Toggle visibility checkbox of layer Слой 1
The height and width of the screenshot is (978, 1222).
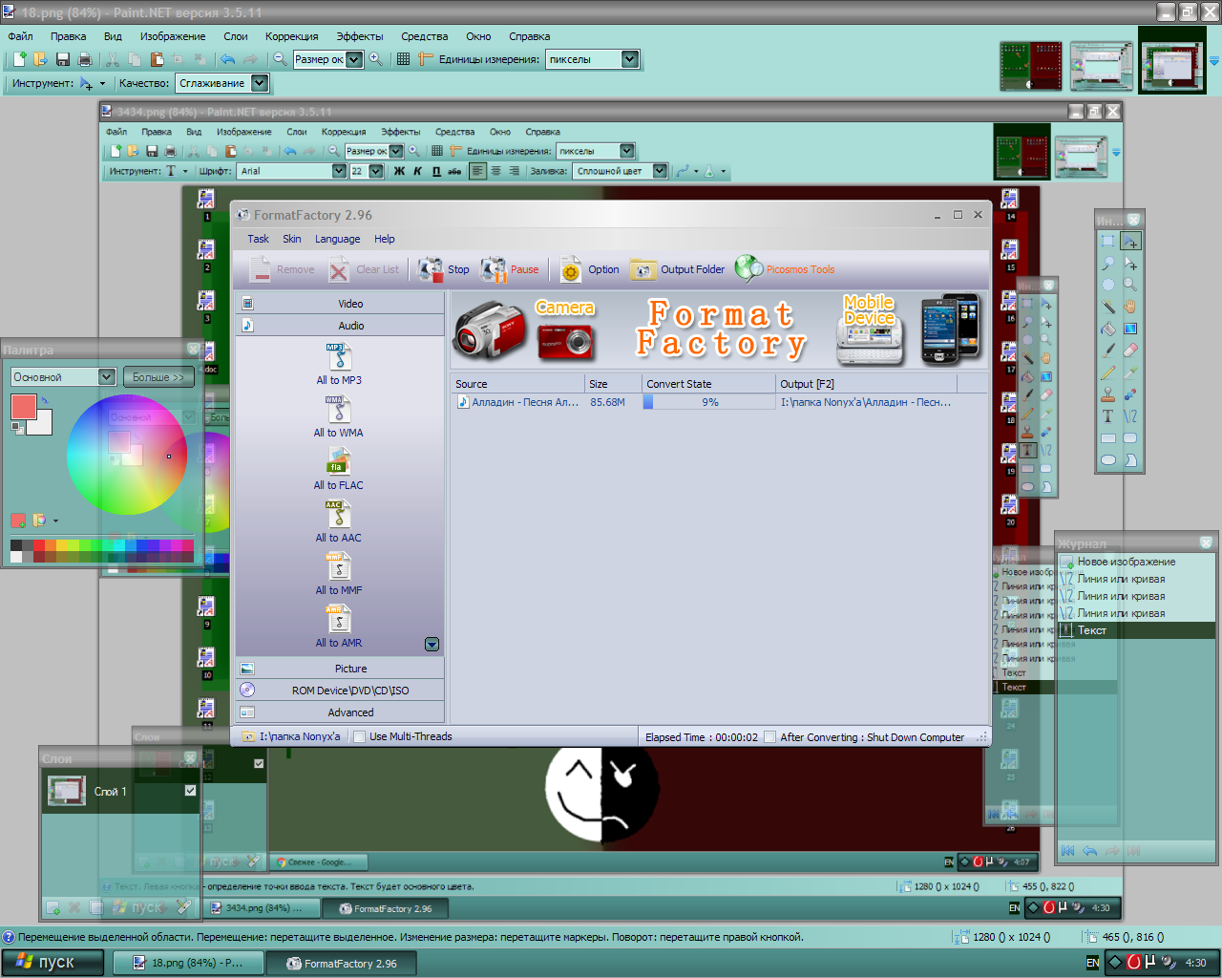(x=190, y=791)
